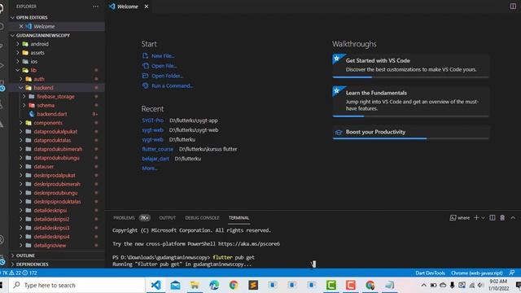Open red Camtasia recorder icon in taskbar

pyautogui.click(x=351, y=285)
